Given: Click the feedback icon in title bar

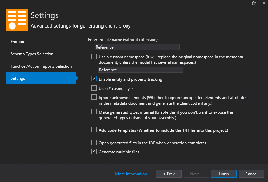Looking at the screenshot, I should pos(254,3).
